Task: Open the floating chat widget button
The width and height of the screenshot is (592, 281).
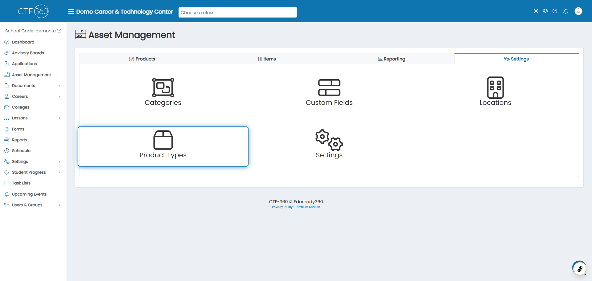Action: point(580,269)
